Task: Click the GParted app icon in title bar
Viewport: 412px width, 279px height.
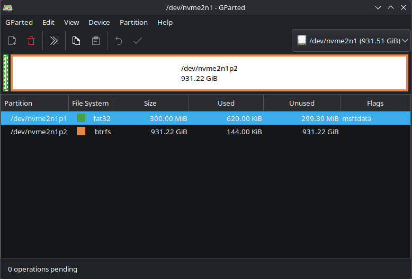Action: [x=7, y=7]
